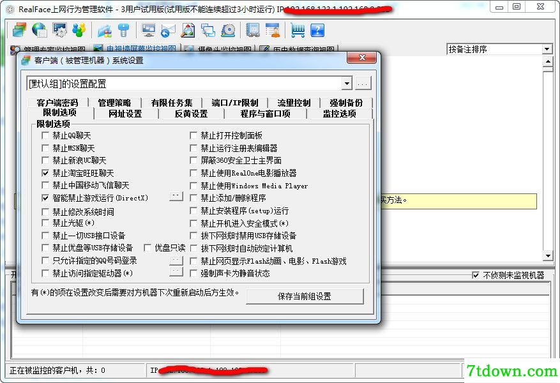The image size is (560, 383).
Task: Enable the 禁止QQ聊天 checkbox
Action: [x=45, y=135]
